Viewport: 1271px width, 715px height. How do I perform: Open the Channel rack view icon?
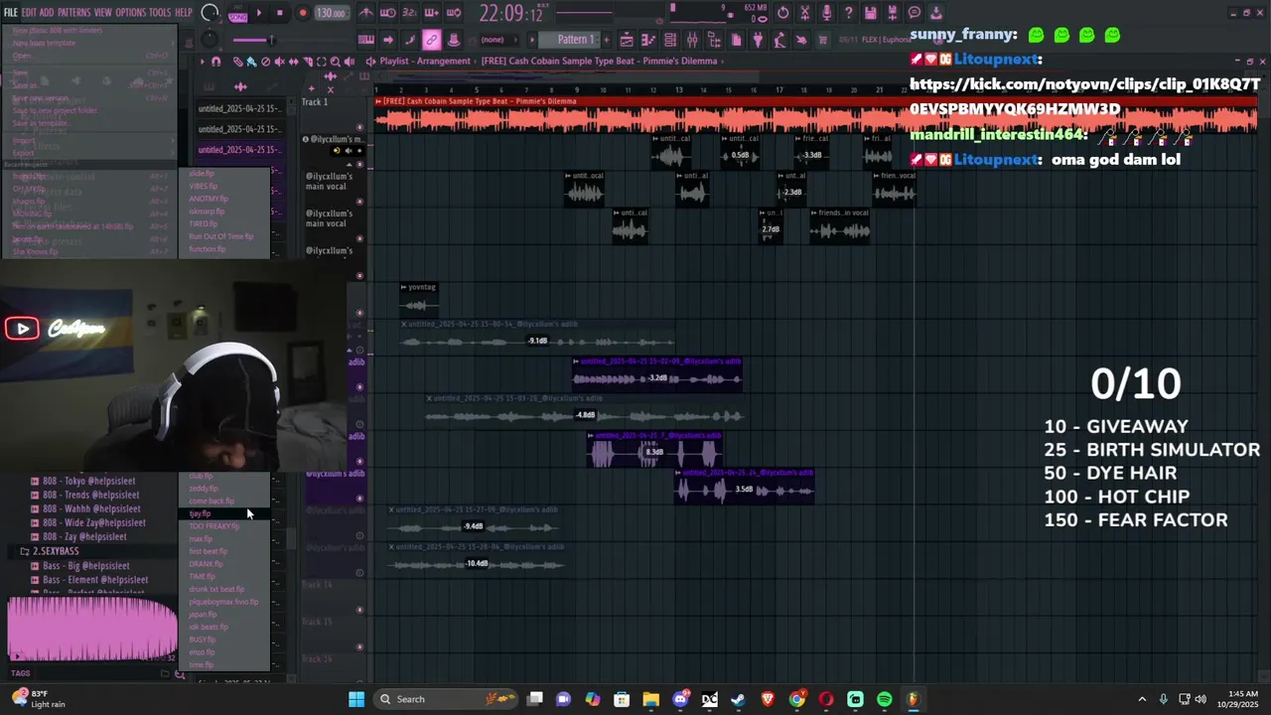pyautogui.click(x=670, y=40)
